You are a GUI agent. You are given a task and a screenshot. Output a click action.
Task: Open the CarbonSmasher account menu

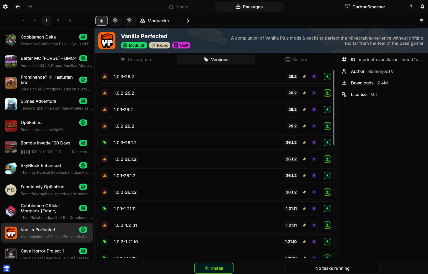(365, 7)
